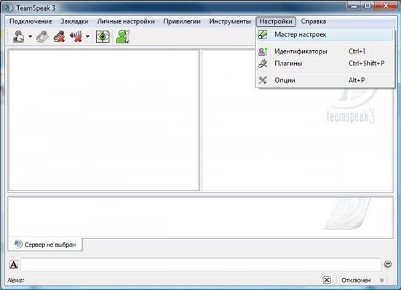The width and height of the screenshot is (401, 290).
Task: Open the Справка menu
Action: [313, 21]
